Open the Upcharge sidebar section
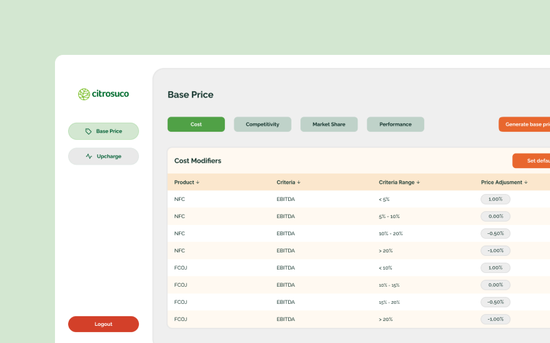This screenshot has height=343, width=550. [104, 156]
